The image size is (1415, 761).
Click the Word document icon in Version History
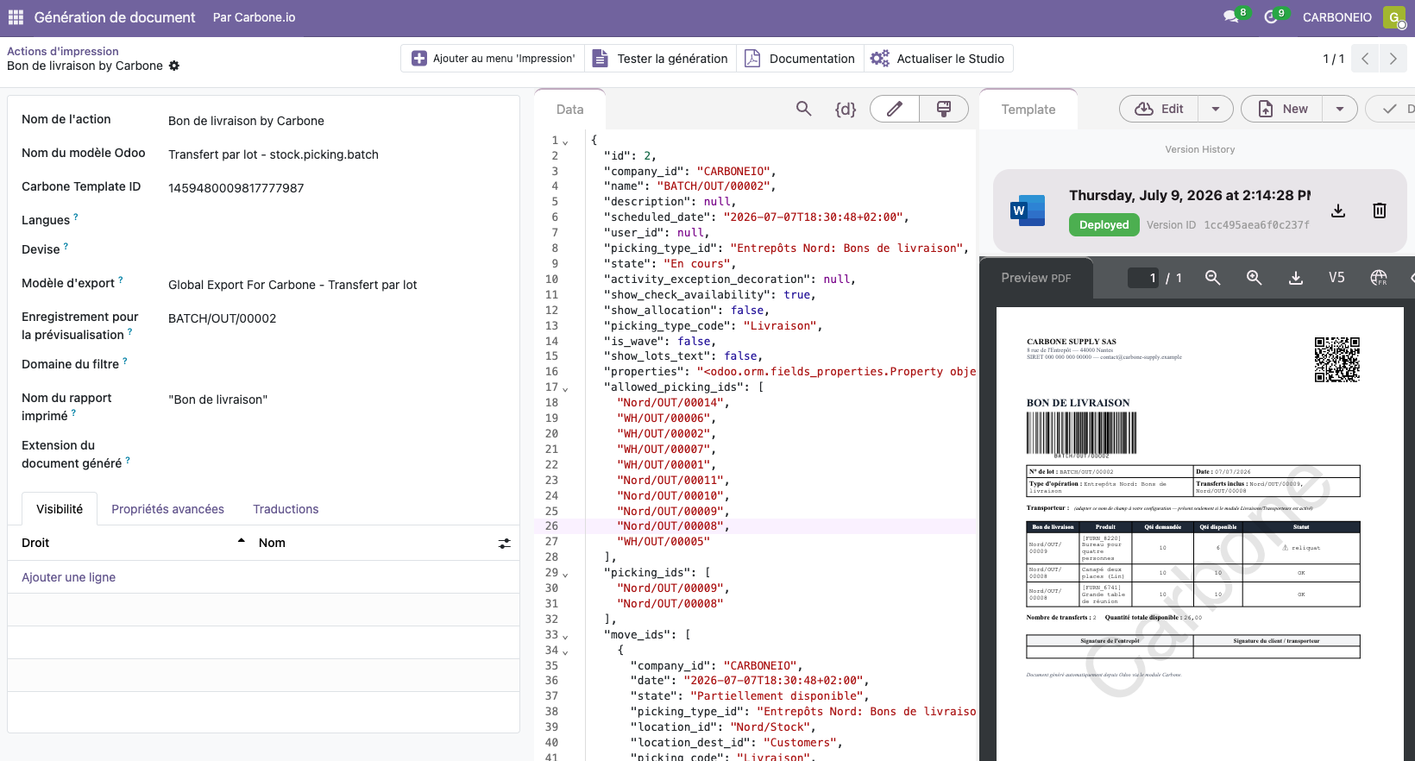pos(1028,211)
